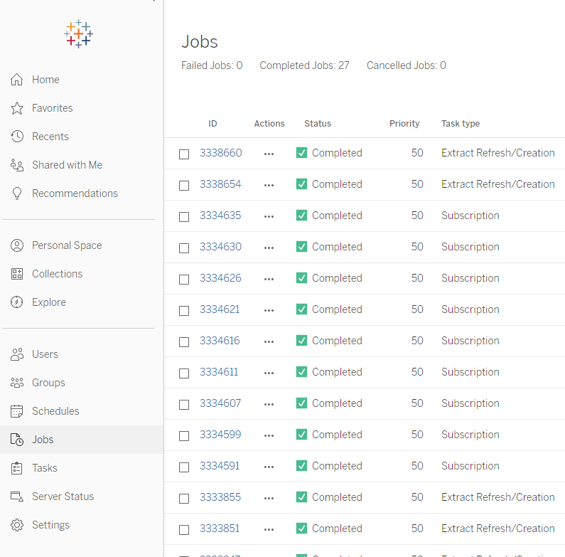The image size is (565, 557).
Task: Check the box for job 3333855
Action: point(184,498)
